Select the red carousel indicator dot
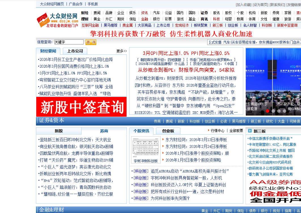Viewport: 301px width, 213px height. 268,111
